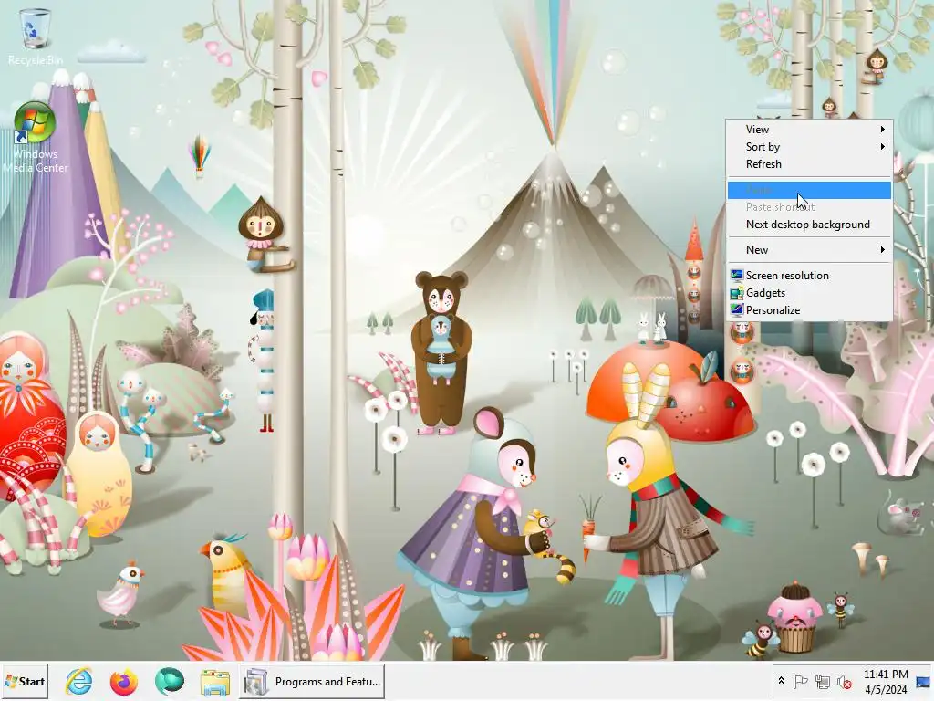Click the muted volume speaker icon
This screenshot has height=701, width=934.
click(844, 681)
